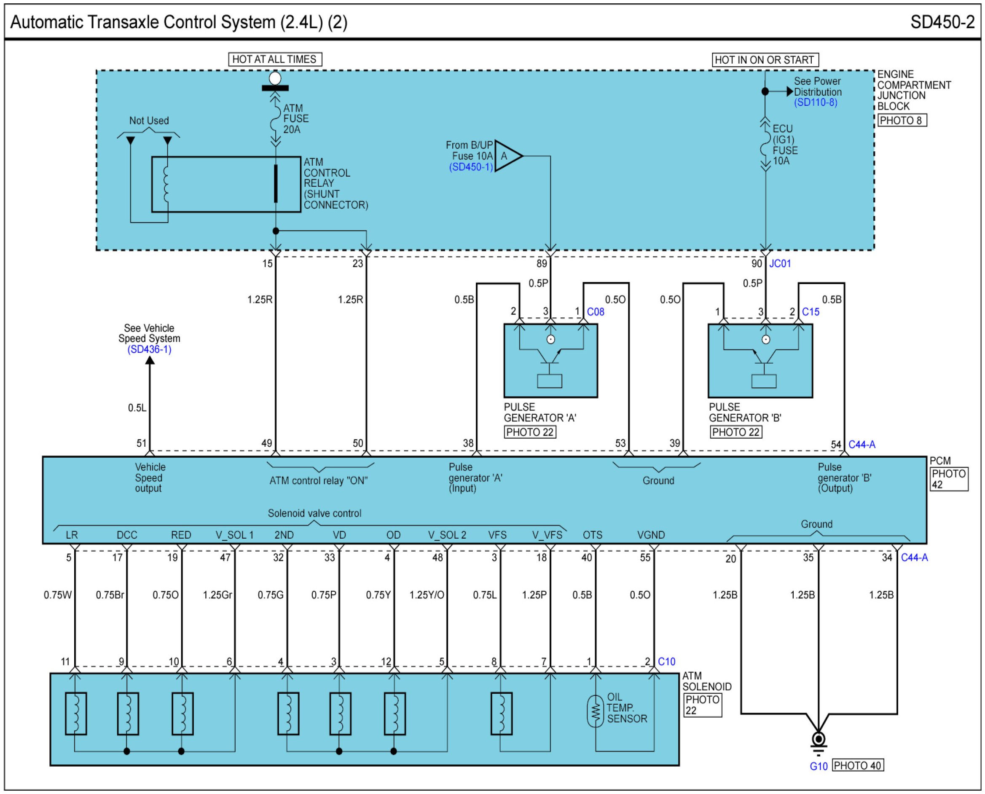This screenshot has width=985, height=794.
Task: Click the C10 connector label
Action: 666,661
